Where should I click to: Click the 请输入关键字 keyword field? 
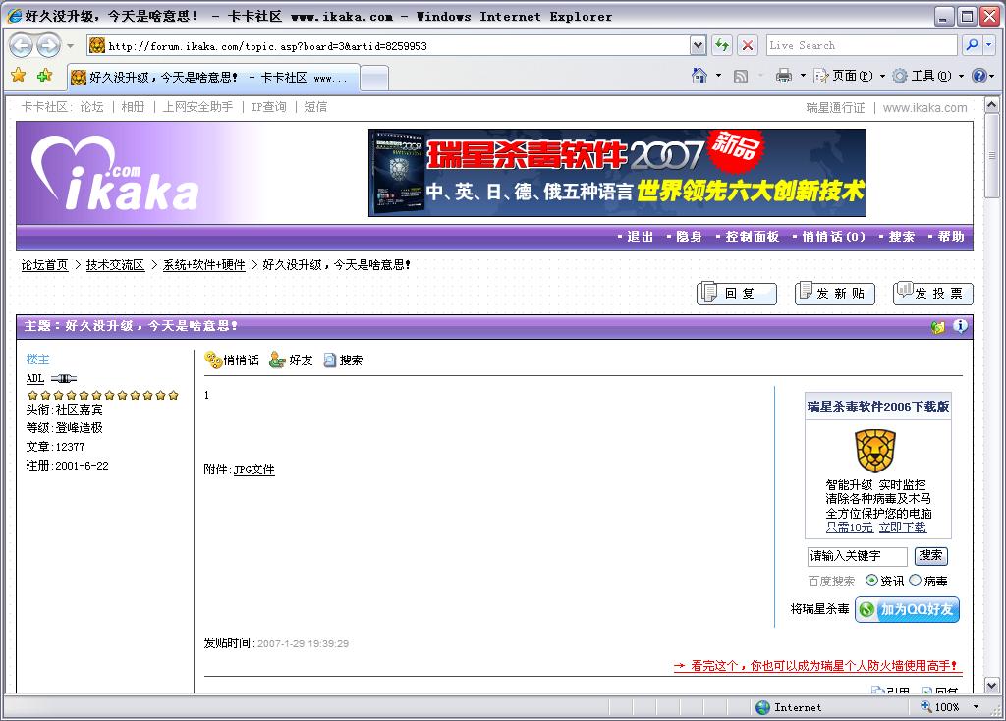[x=857, y=556]
